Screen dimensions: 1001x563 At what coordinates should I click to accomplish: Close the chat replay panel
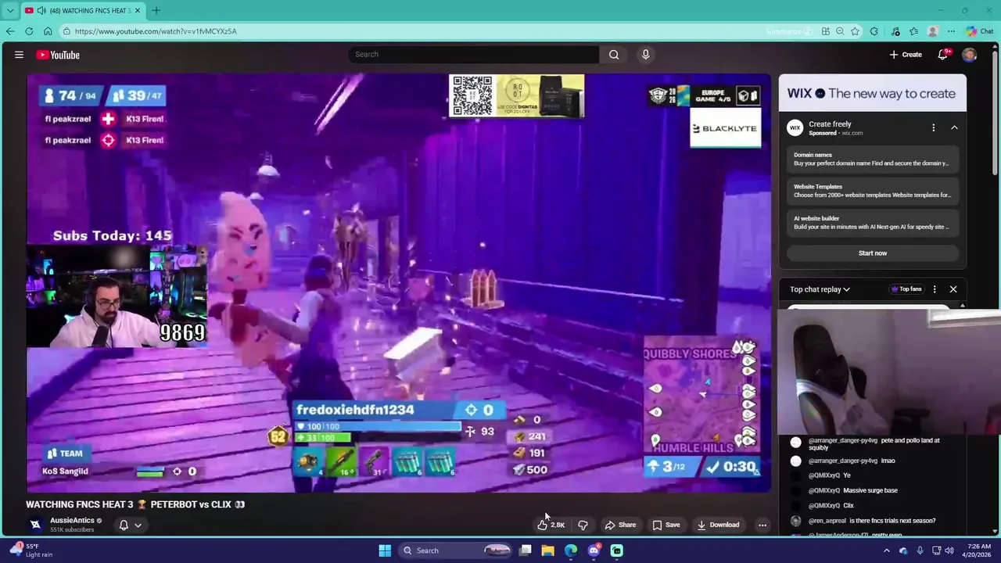pos(953,289)
